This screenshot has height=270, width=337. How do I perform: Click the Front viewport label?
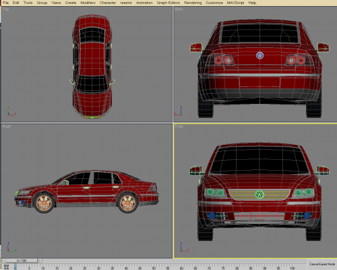tap(179, 126)
